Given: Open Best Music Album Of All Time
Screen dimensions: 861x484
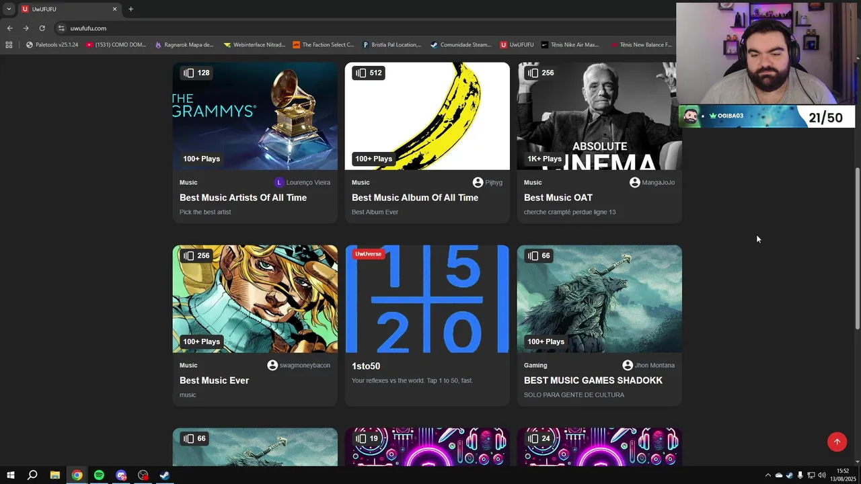Looking at the screenshot, I should 415,198.
